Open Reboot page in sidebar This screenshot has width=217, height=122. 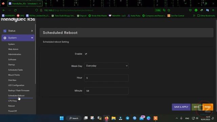tap(12, 106)
